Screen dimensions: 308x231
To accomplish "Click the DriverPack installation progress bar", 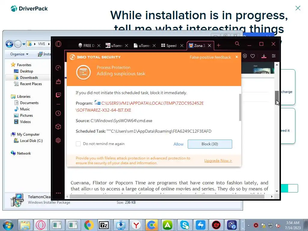I will tap(289, 188).
